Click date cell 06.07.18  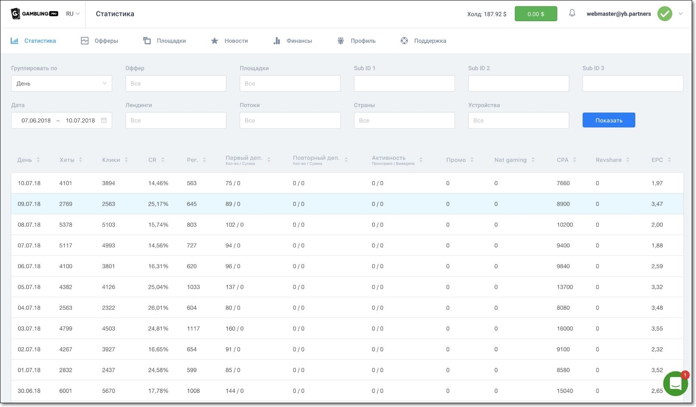(x=29, y=266)
